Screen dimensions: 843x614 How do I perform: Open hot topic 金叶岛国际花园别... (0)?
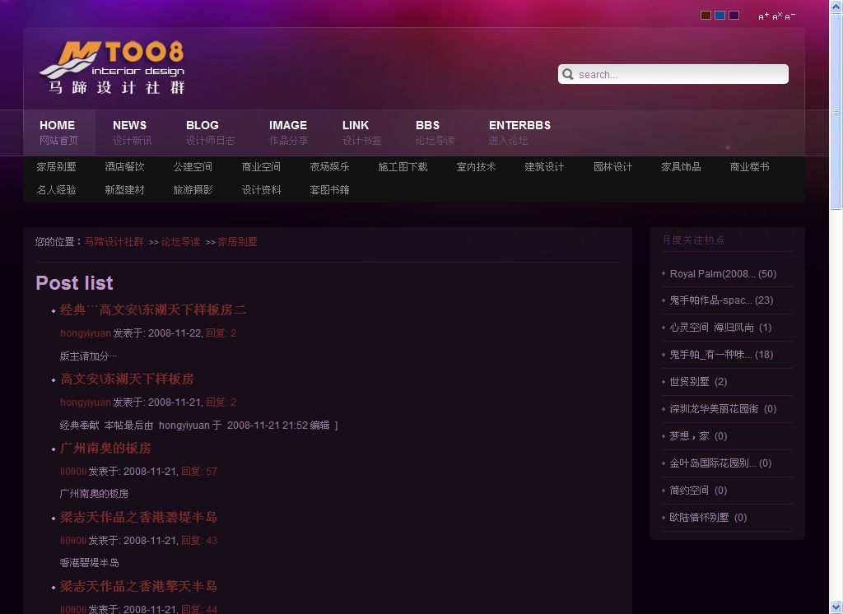(x=720, y=463)
